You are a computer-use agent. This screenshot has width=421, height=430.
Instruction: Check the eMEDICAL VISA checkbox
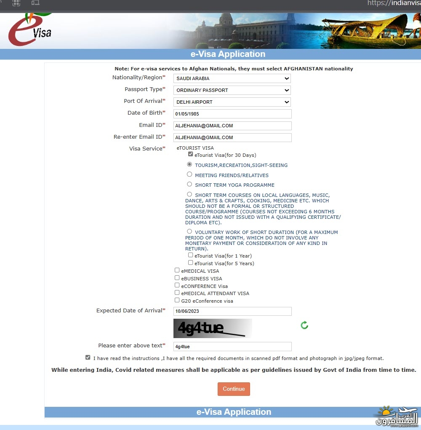pyautogui.click(x=177, y=270)
